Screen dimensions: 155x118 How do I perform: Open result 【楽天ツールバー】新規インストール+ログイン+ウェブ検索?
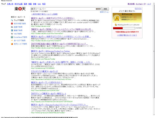[x=62, y=29]
